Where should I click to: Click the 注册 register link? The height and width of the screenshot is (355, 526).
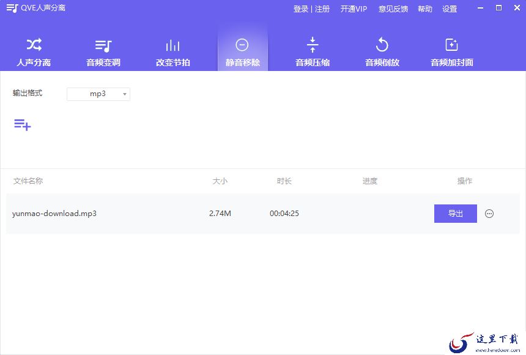point(322,9)
